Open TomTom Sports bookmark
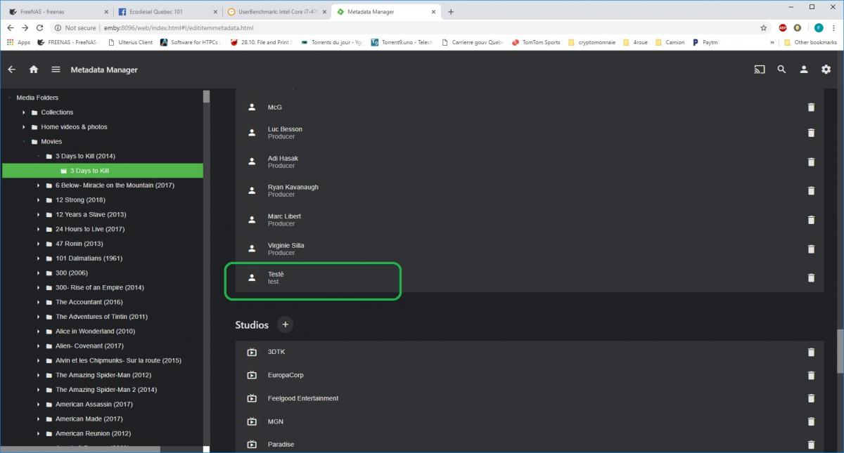This screenshot has height=453, width=844. [536, 42]
